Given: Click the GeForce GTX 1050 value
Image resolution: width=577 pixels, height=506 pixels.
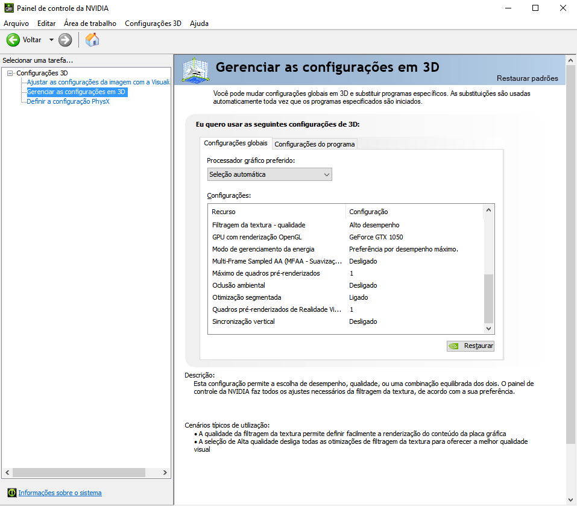Looking at the screenshot, I should point(376,237).
